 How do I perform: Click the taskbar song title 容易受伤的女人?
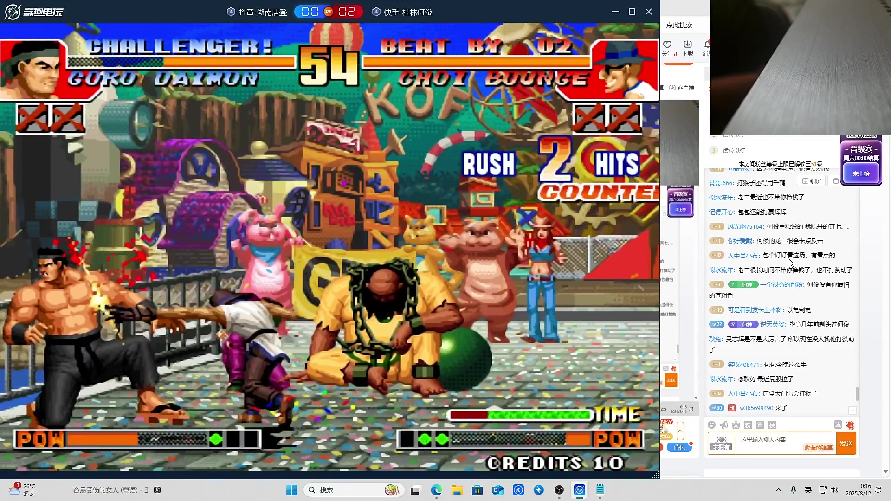click(110, 490)
